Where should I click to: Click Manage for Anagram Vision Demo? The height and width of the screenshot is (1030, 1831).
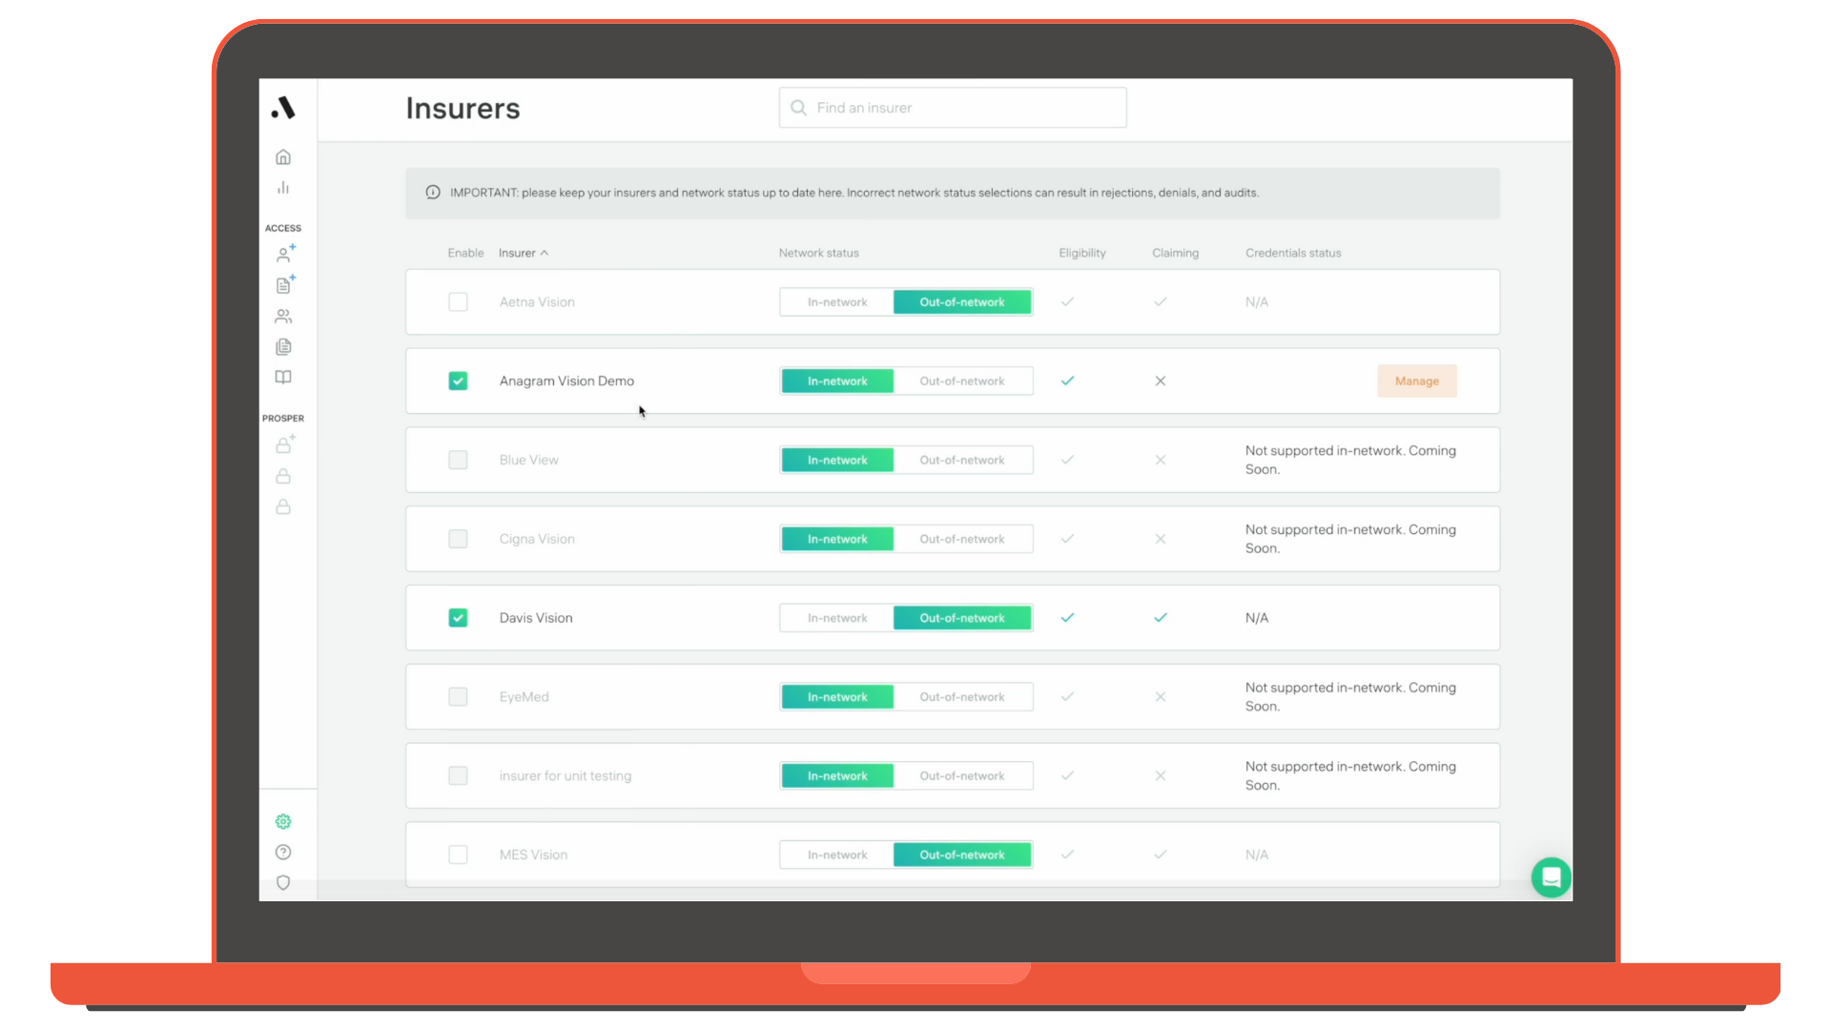pyautogui.click(x=1416, y=381)
